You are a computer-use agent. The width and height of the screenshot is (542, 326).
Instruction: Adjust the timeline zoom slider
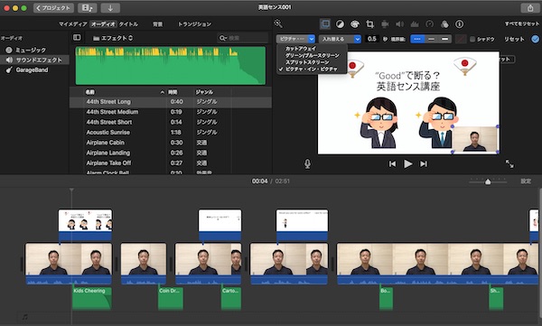488,182
